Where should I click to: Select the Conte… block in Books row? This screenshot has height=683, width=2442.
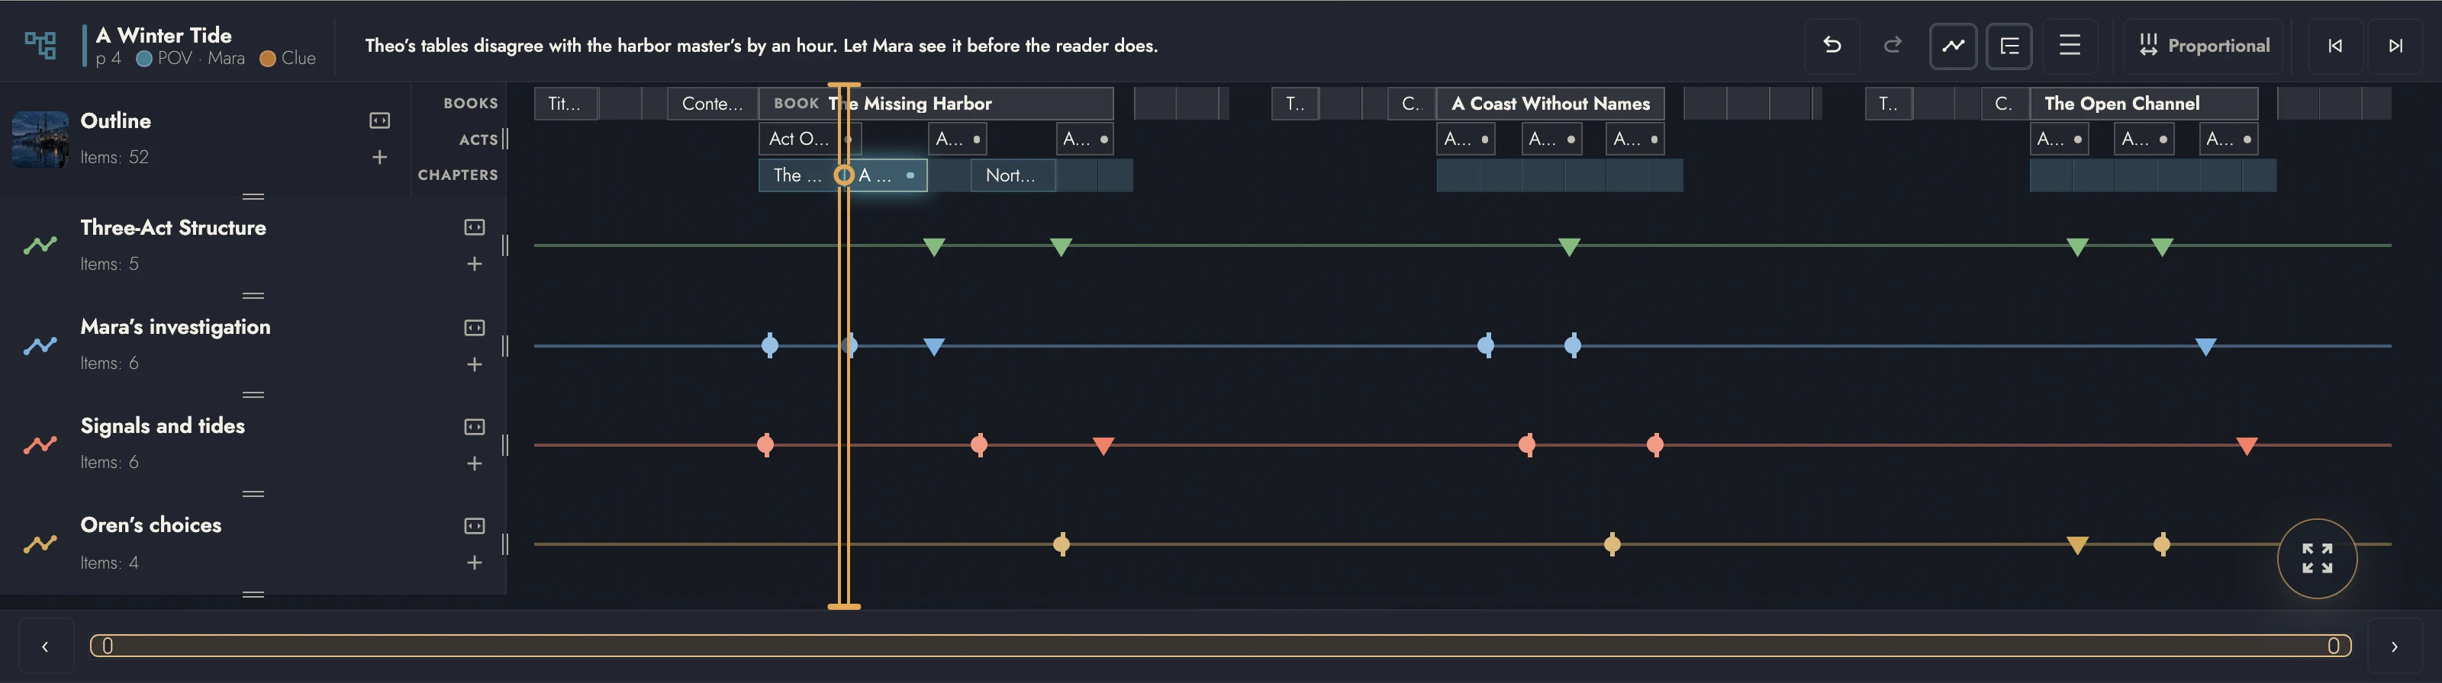[712, 103]
